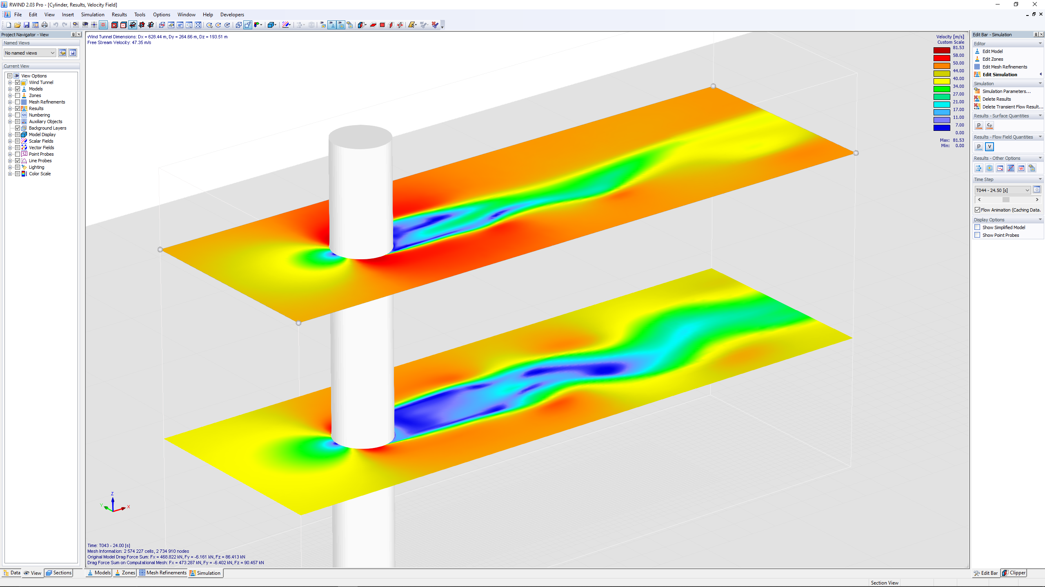1045x587 pixels.
Task: Step time slider forward with right arrow
Action: click(1037, 200)
